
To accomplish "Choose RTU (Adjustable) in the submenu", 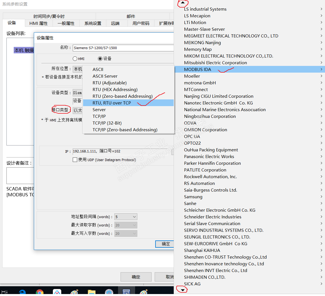I will click(x=128, y=83).
